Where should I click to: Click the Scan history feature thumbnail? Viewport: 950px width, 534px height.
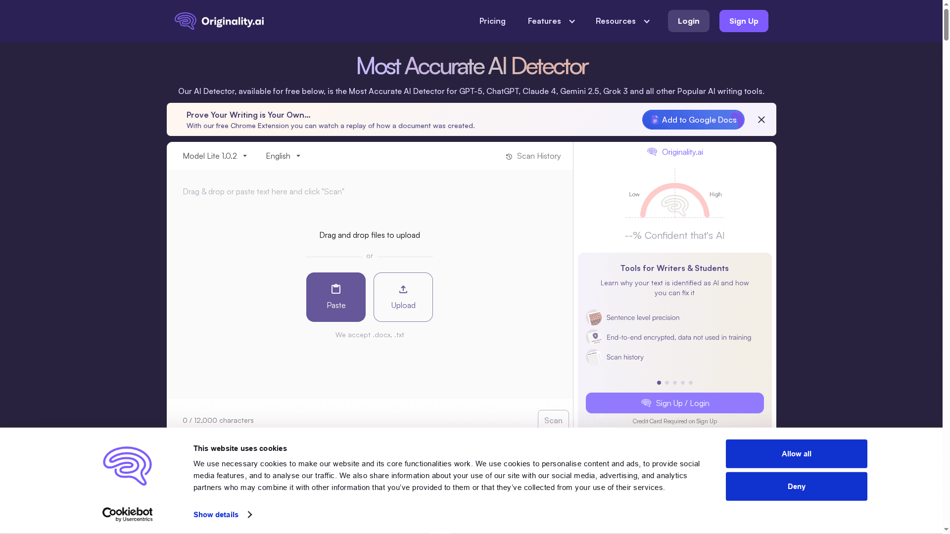(x=594, y=357)
